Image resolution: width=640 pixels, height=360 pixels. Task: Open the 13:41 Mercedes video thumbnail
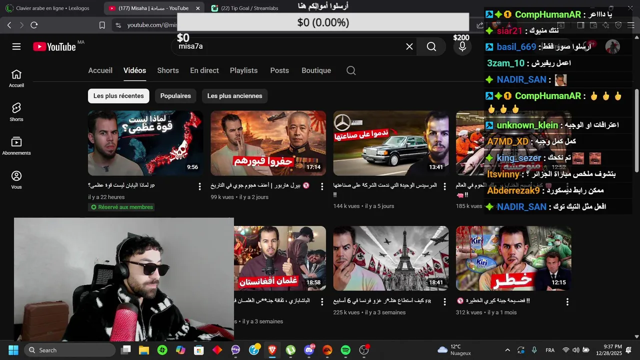391,143
